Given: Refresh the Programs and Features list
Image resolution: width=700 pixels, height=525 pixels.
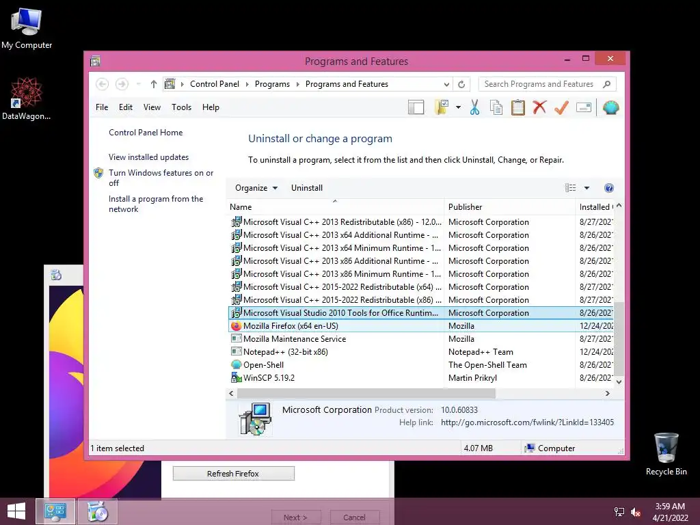Looking at the screenshot, I should point(461,84).
